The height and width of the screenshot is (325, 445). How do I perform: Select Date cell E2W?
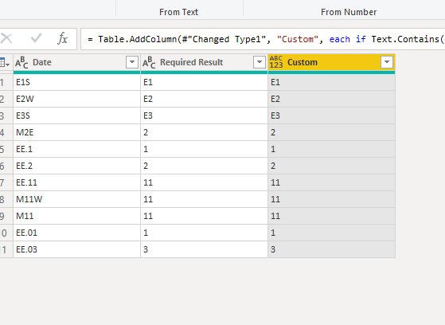(76, 99)
